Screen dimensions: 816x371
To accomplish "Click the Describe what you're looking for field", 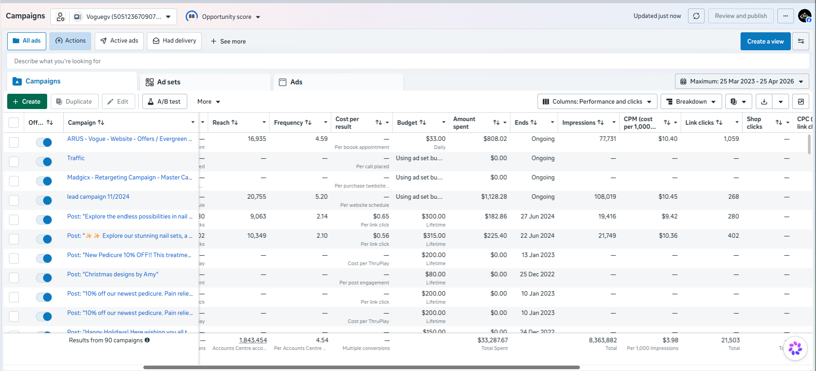I will [x=408, y=61].
